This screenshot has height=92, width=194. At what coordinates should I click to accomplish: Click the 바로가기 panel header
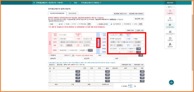170,3
